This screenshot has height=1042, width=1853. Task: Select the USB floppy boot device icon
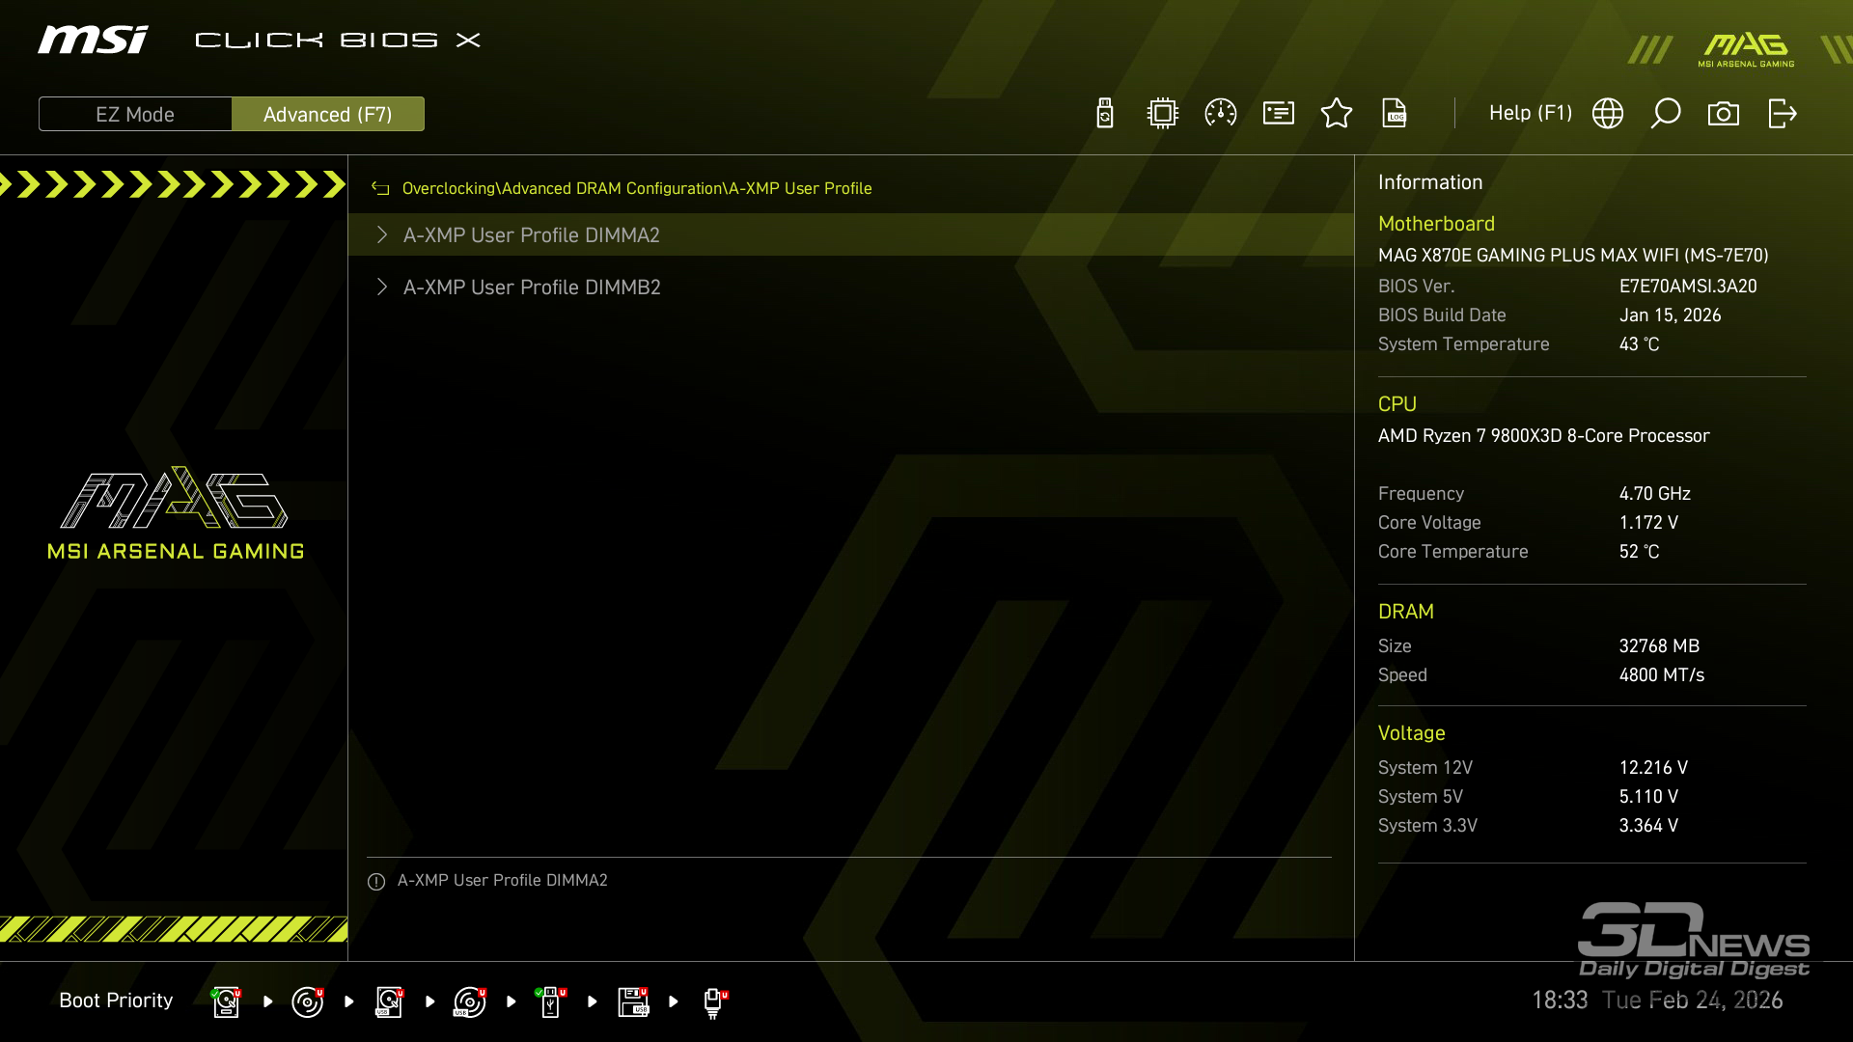[633, 1001]
